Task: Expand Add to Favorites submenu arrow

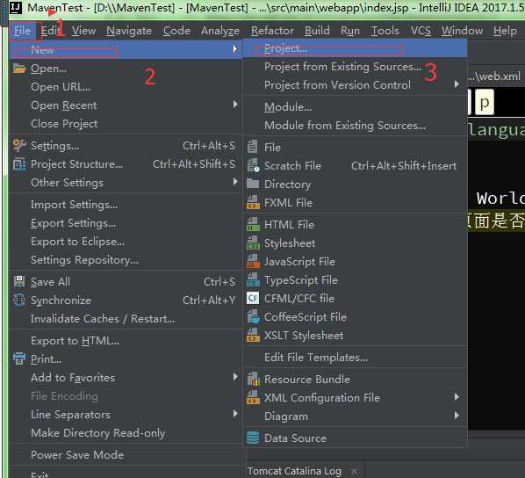Action: (235, 377)
